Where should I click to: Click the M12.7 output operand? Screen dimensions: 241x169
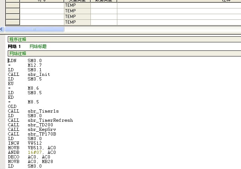[35, 65]
